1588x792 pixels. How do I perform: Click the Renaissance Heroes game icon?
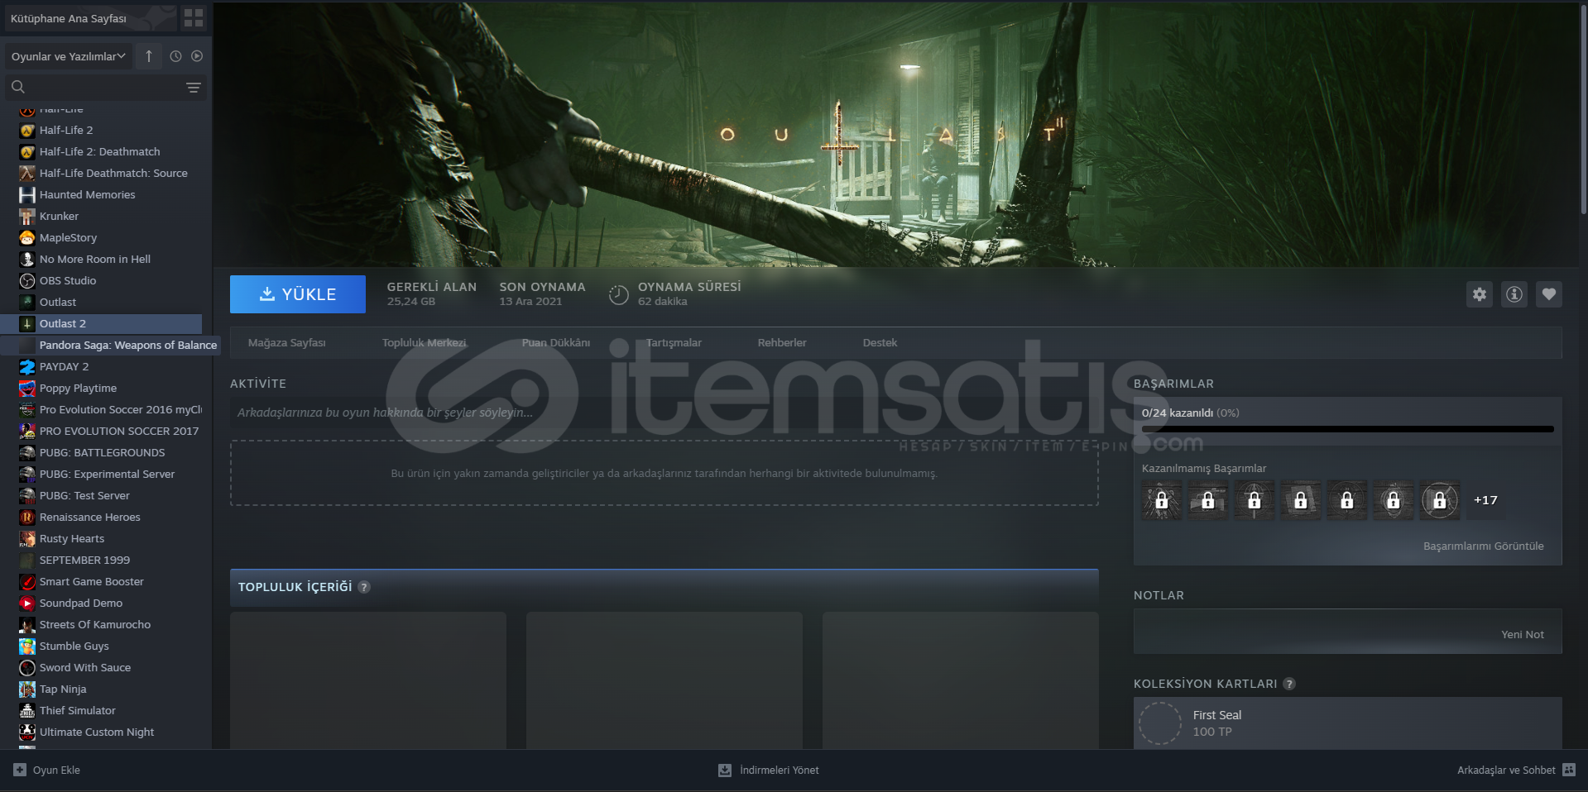pos(27,517)
